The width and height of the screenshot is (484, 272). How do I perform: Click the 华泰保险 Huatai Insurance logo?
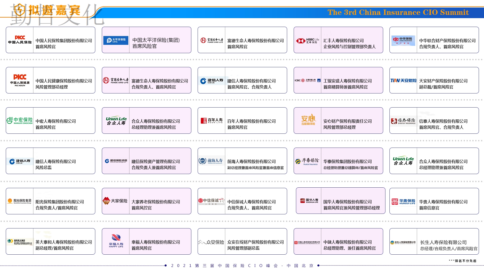[x=307, y=161]
